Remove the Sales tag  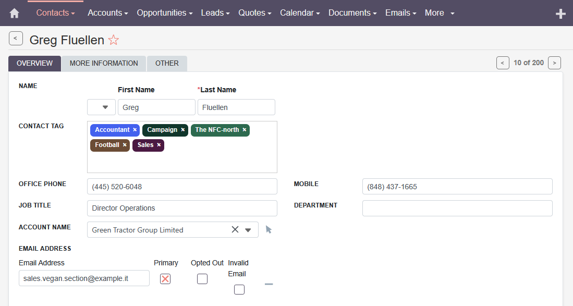(159, 145)
